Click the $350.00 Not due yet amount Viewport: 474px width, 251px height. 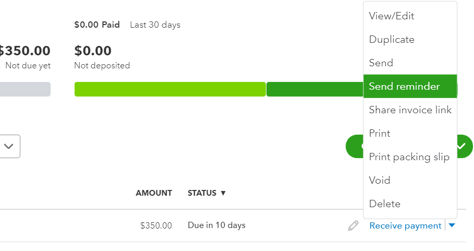tap(25, 51)
